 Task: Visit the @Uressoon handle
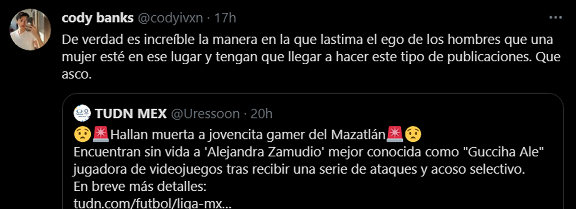[205, 114]
